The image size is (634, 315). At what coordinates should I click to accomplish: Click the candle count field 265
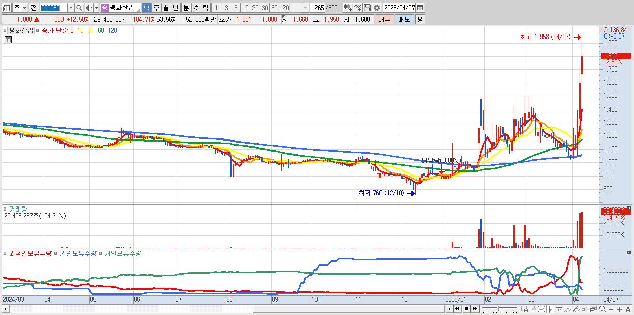coord(318,8)
